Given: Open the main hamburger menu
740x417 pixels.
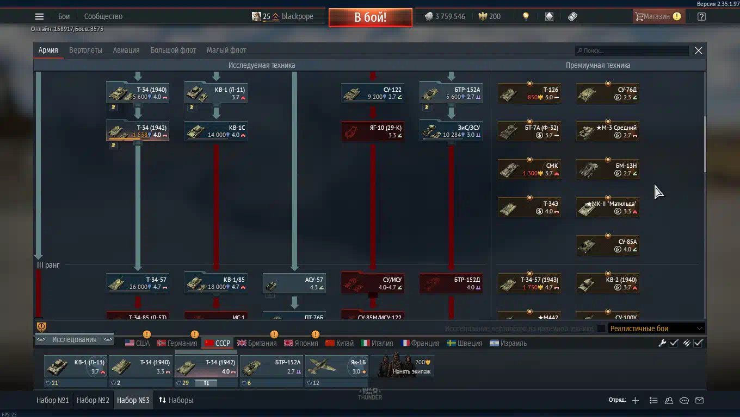Looking at the screenshot, I should pyautogui.click(x=39, y=17).
